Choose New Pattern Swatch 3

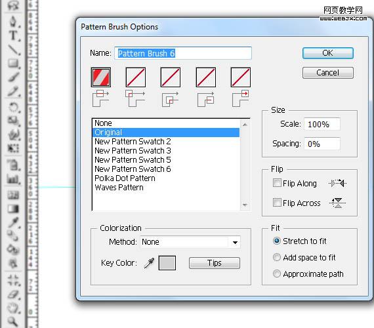pyautogui.click(x=166, y=151)
